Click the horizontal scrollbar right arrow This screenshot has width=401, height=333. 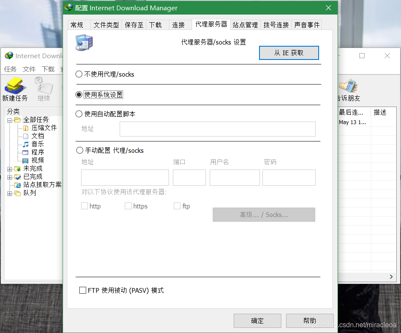click(391, 277)
